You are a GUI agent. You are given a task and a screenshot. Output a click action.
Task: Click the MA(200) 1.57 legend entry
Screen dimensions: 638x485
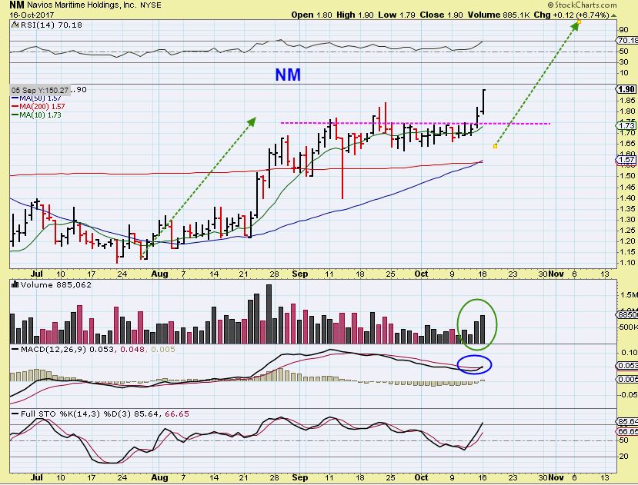[x=38, y=107]
